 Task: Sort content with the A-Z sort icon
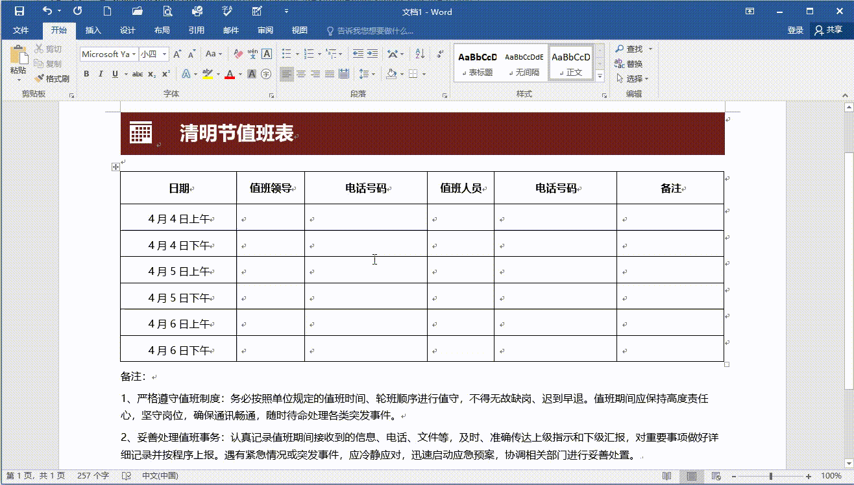420,54
